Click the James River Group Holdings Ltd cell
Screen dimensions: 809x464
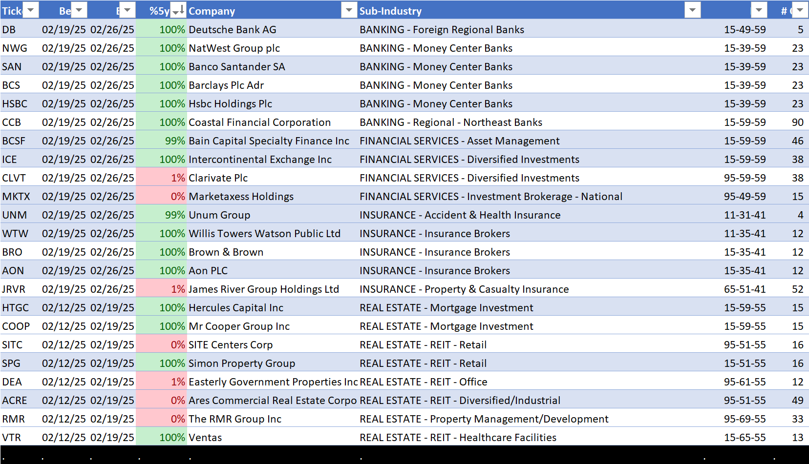pos(273,289)
